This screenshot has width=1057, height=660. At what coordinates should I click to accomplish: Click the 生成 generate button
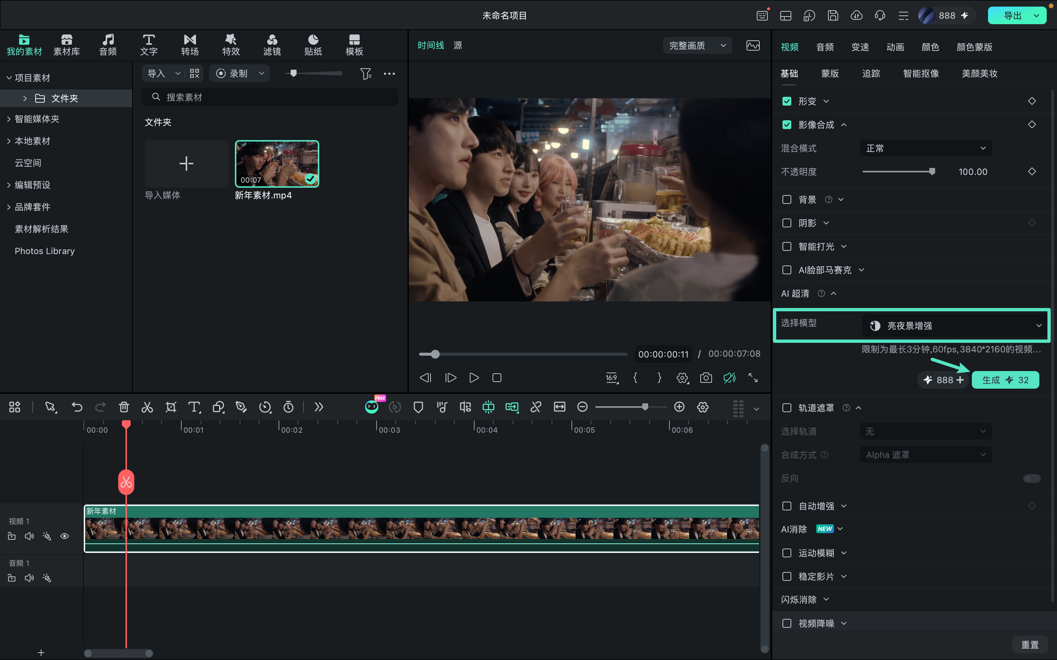tap(1005, 380)
